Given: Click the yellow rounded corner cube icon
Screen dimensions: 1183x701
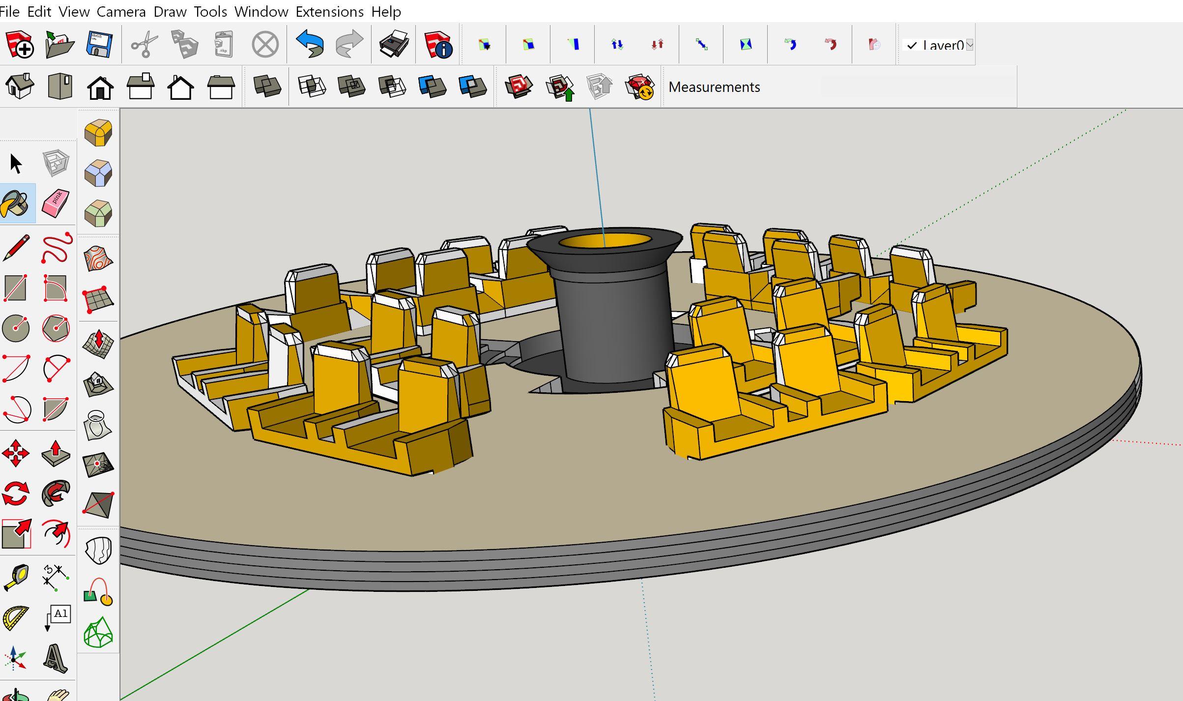Looking at the screenshot, I should [x=98, y=132].
